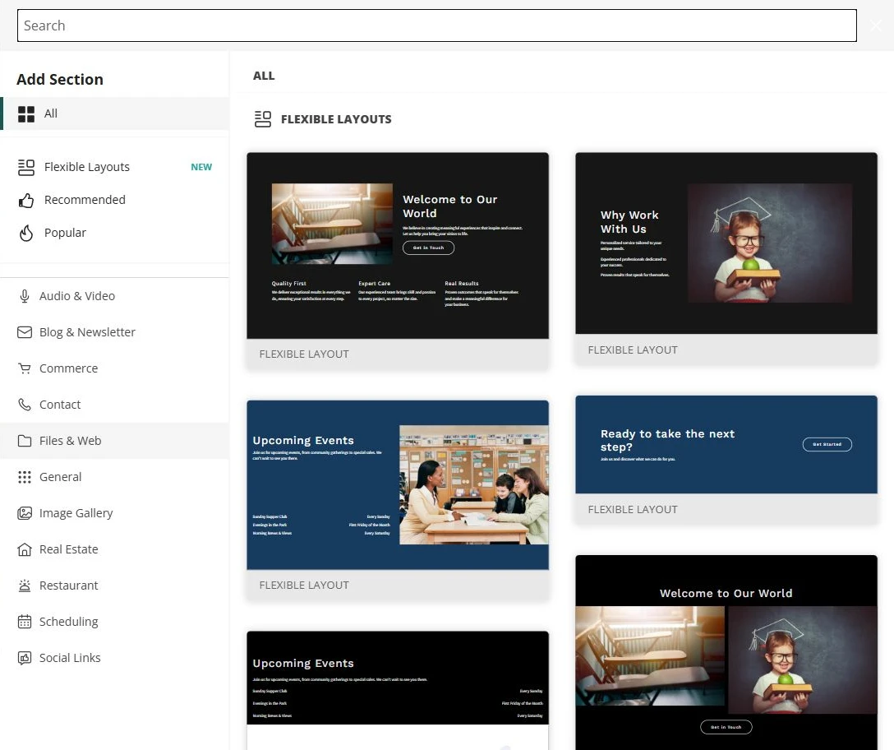Browse Commerce sections
The image size is (894, 750).
[x=115, y=368]
